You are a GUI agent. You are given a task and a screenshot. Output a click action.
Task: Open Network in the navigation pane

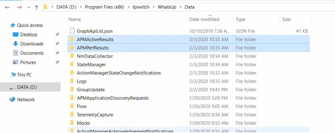(x=26, y=100)
